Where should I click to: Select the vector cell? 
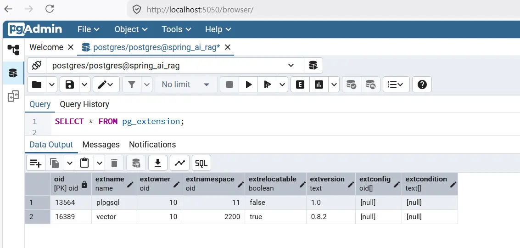tap(114, 217)
